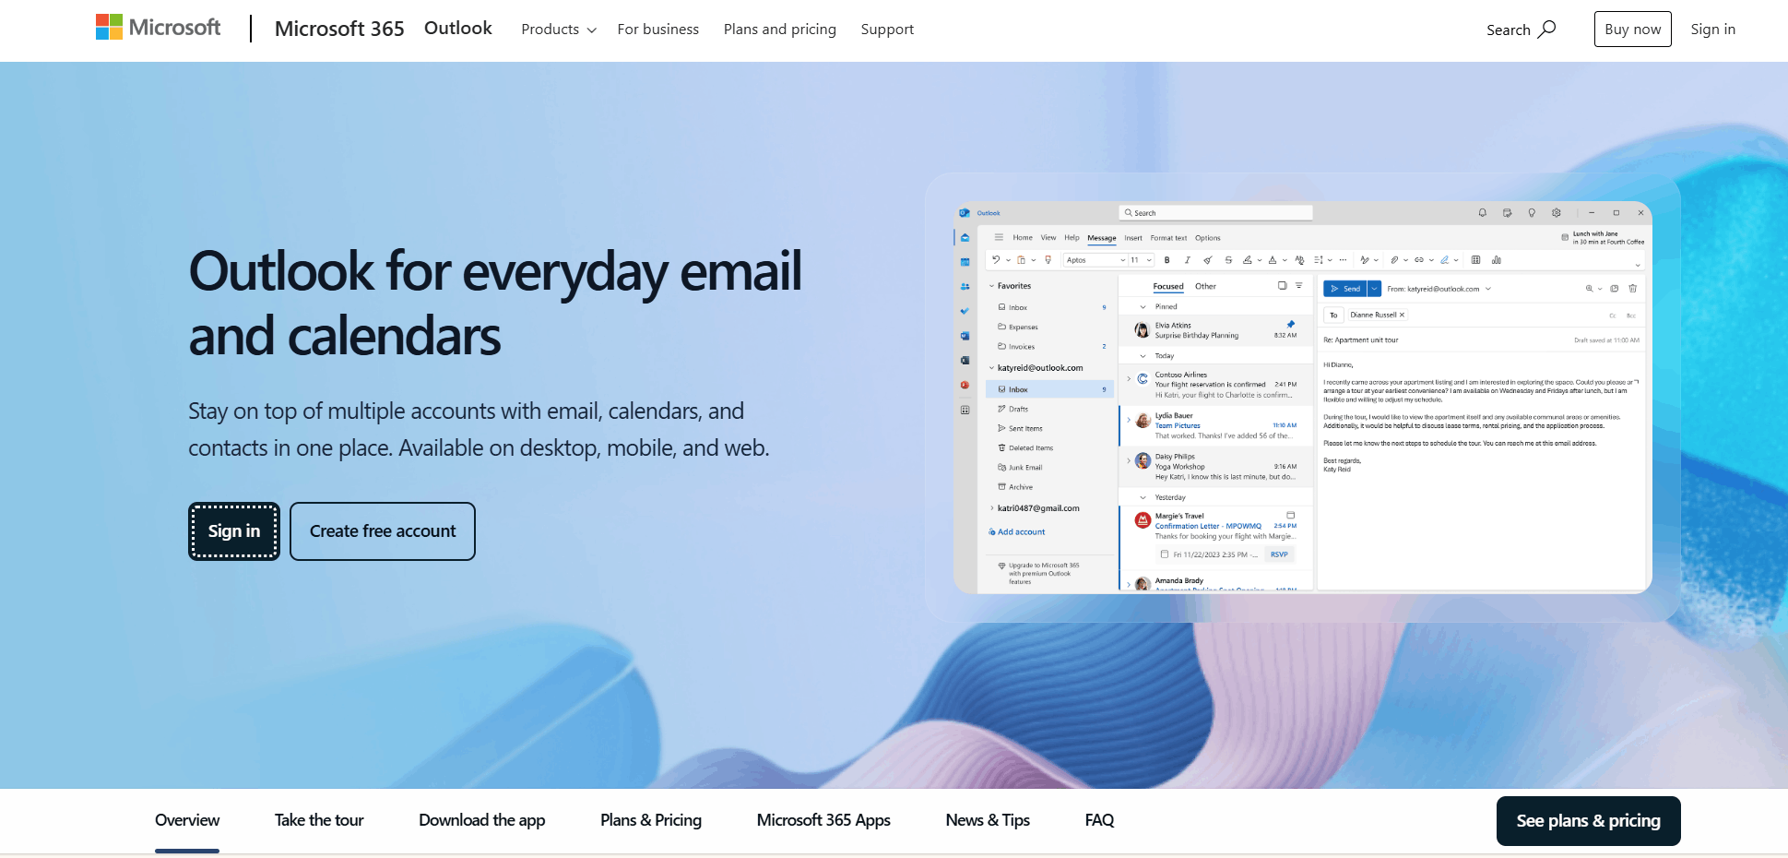Select the Format text ribbon tab
Viewport: 1788px width, 858px height.
(x=1168, y=237)
